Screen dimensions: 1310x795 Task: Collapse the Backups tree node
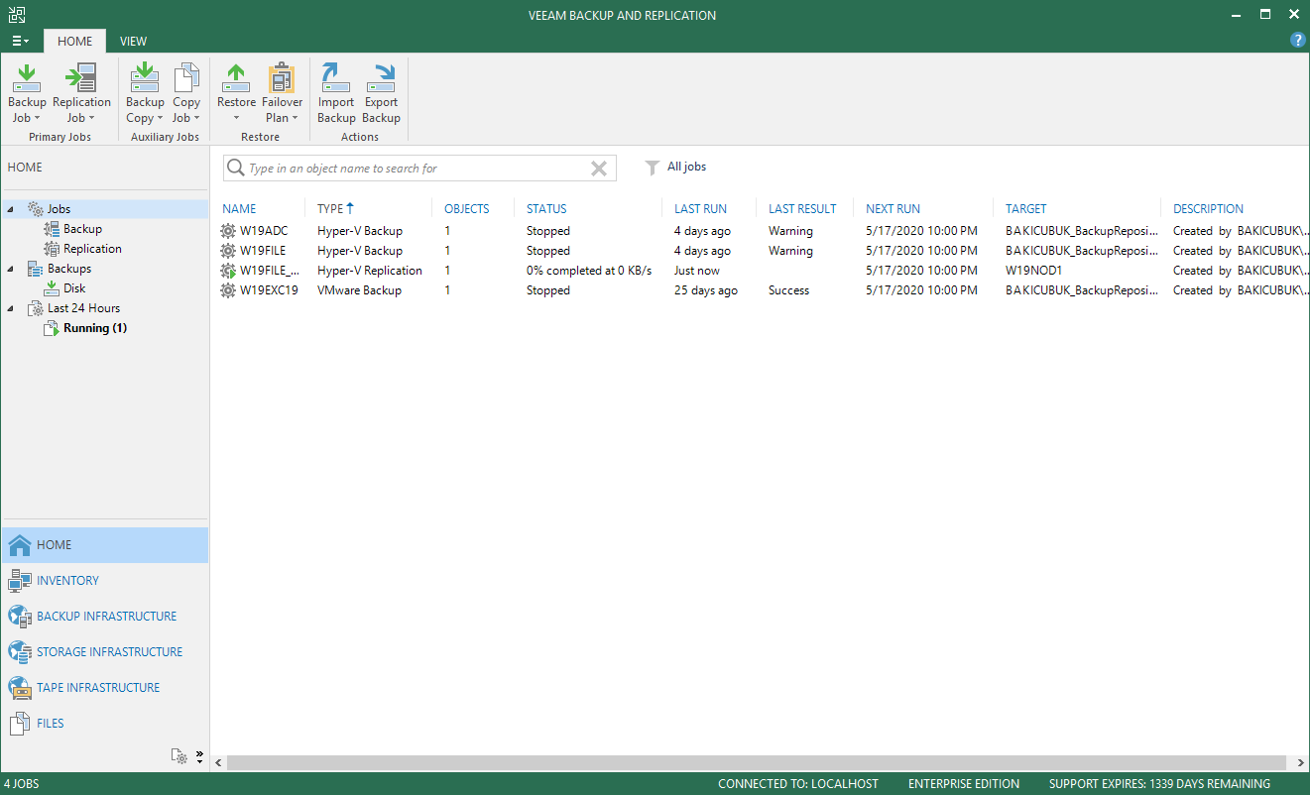click(x=11, y=269)
